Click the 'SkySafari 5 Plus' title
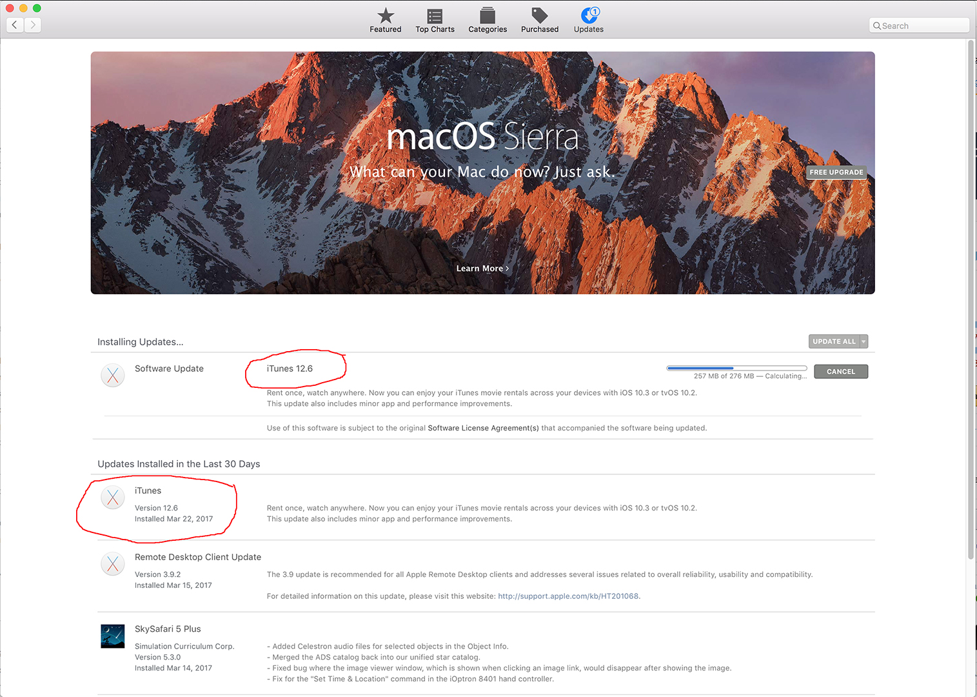The image size is (977, 697). 168,629
